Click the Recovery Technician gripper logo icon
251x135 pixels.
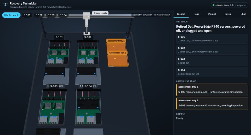point(5,5)
